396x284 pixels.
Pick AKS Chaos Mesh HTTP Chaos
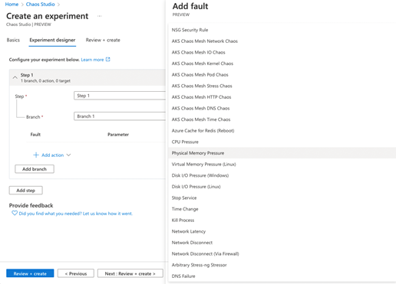coord(282,97)
